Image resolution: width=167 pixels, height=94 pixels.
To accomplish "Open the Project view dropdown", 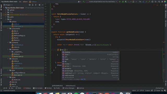I will [8, 5].
